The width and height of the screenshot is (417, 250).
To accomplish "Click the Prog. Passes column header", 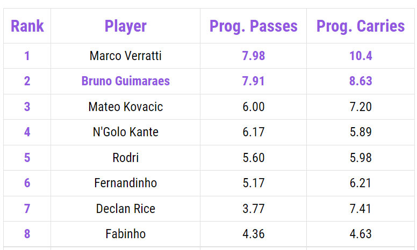I will [253, 26].
